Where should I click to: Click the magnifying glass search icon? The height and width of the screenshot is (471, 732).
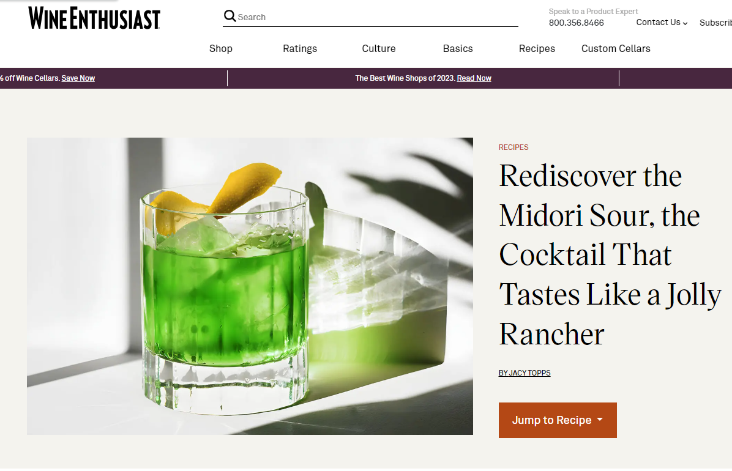pos(230,17)
